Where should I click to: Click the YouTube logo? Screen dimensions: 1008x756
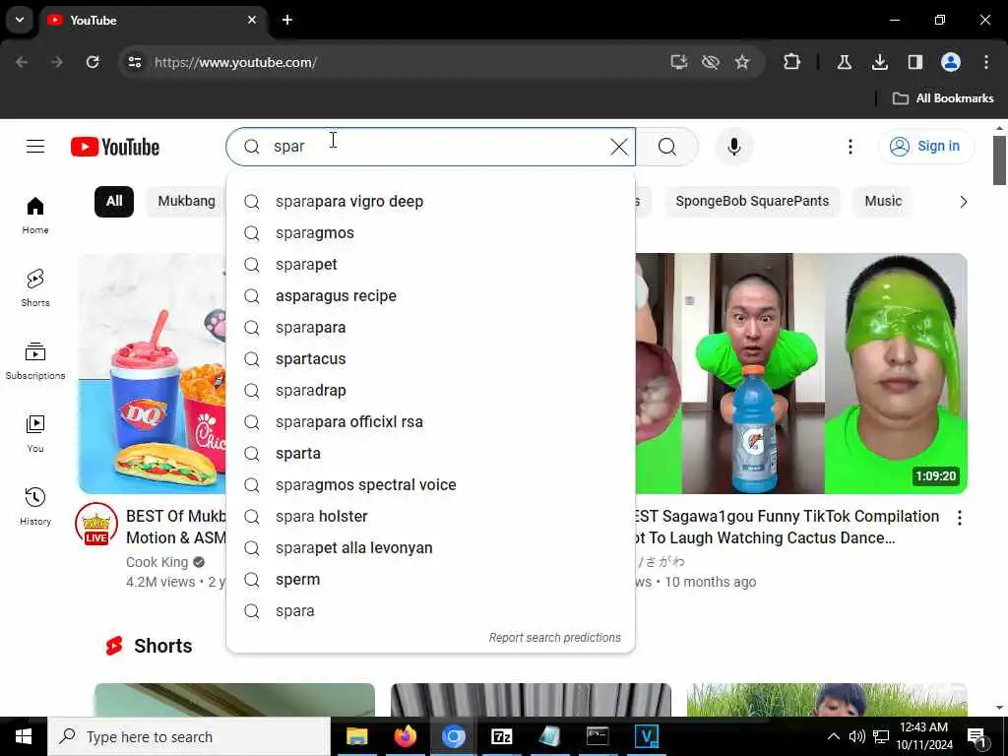coord(115,147)
